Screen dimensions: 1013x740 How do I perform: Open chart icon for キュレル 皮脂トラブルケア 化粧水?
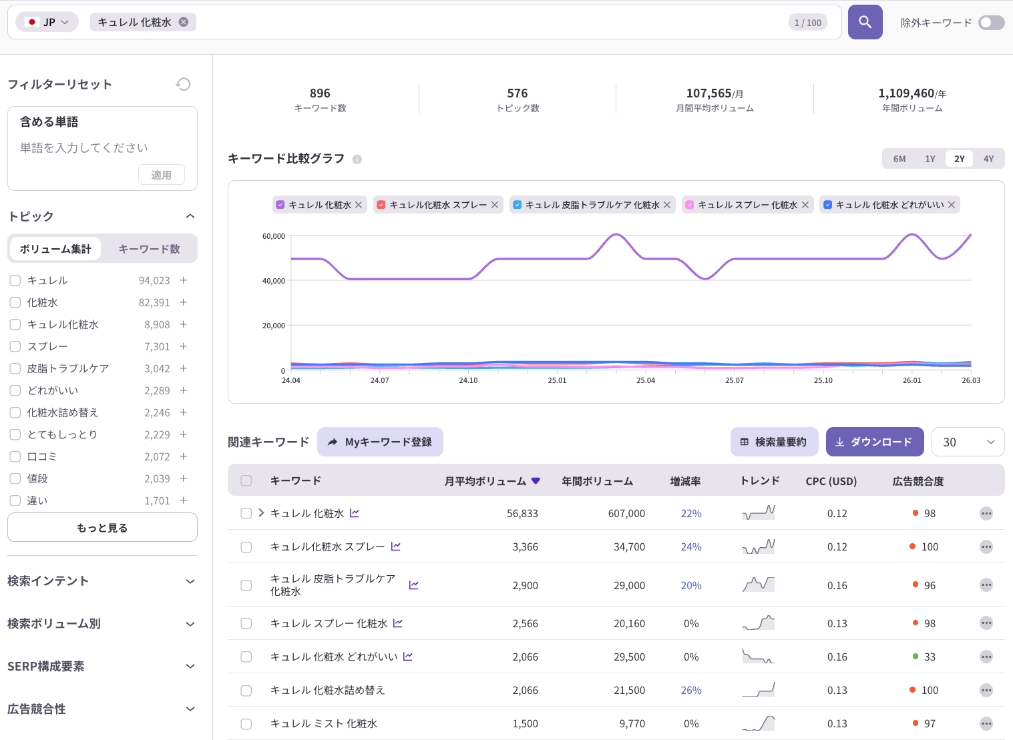414,585
